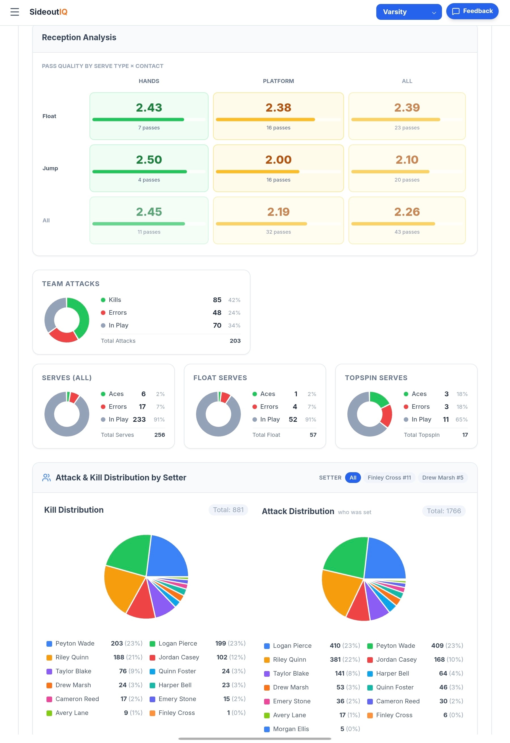Click Errors legend in Float Serves
The width and height of the screenshot is (510, 743).
pos(284,407)
